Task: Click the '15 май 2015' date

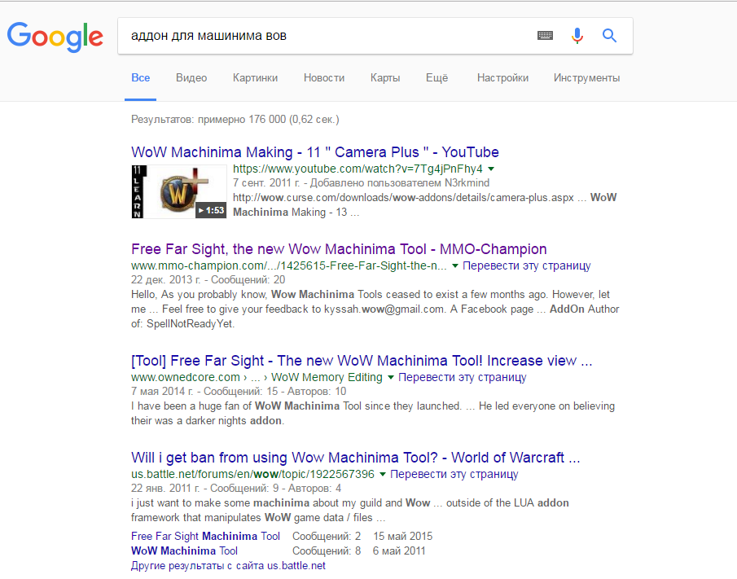Action: (x=403, y=536)
